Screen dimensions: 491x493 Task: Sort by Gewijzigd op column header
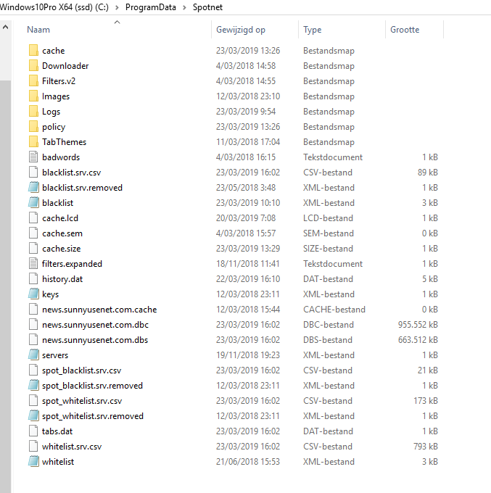click(x=240, y=30)
